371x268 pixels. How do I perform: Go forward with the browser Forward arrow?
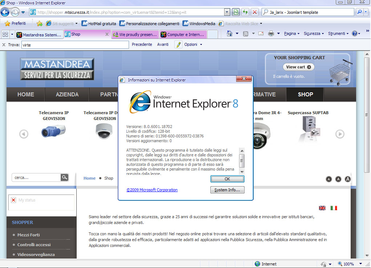15,12
